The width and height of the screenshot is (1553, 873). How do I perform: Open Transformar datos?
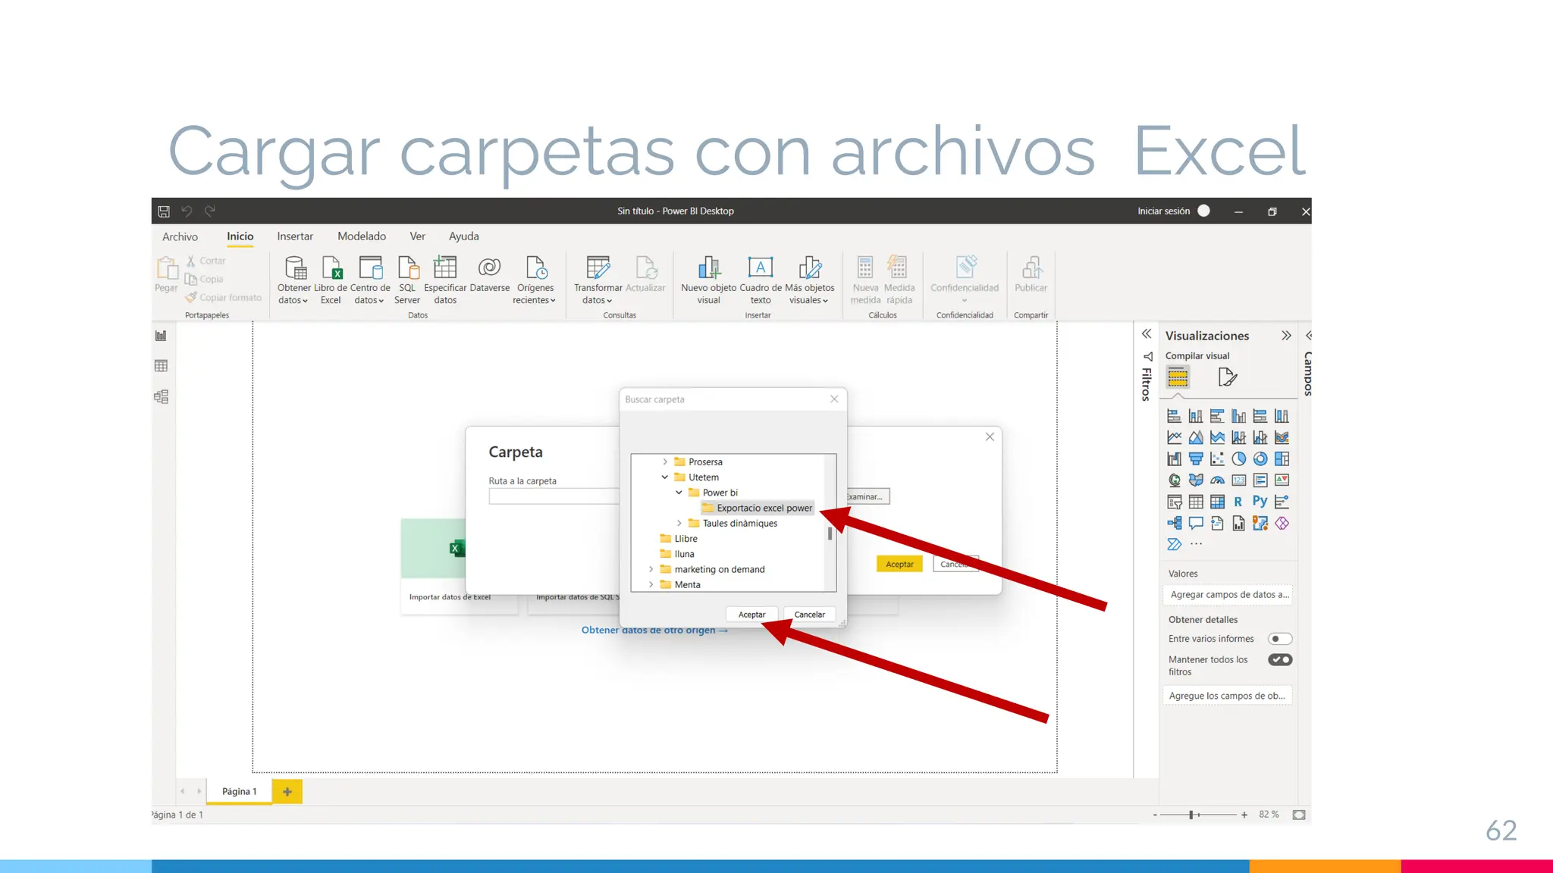[598, 279]
